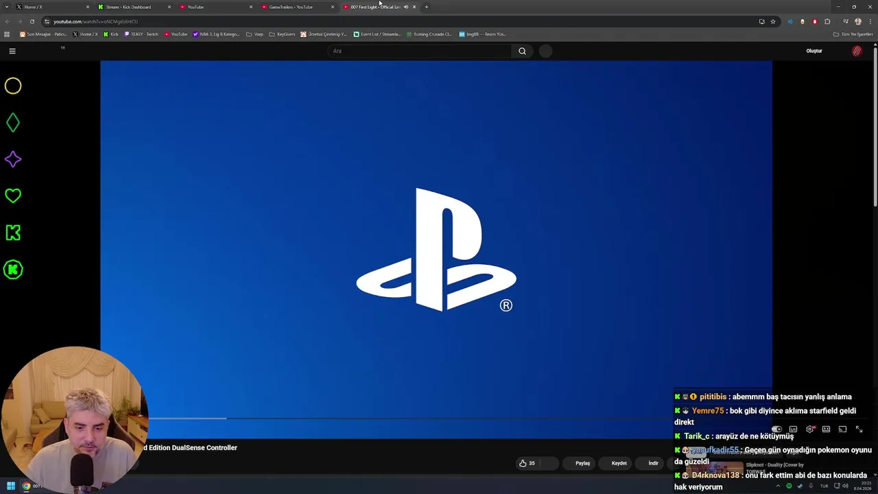Image resolution: width=878 pixels, height=494 pixels.
Task: Click the address bar URL
Action: 96,21
